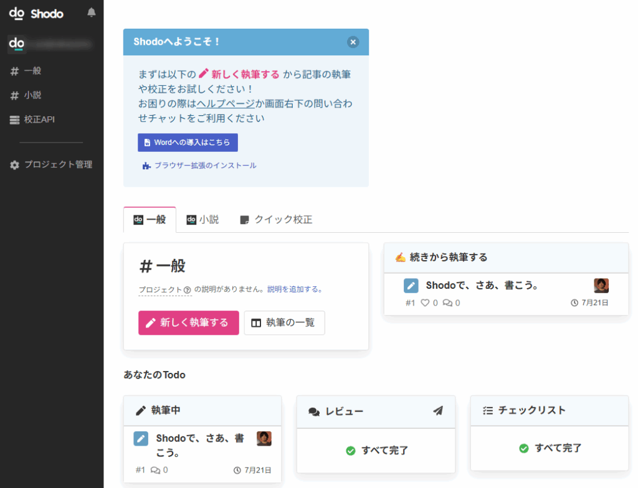Image resolution: width=638 pixels, height=488 pixels.
Task: Open the notifications bell
Action: click(x=91, y=12)
